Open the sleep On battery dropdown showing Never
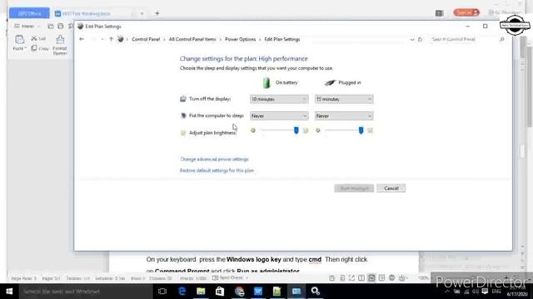This screenshot has width=533, height=299. click(279, 116)
